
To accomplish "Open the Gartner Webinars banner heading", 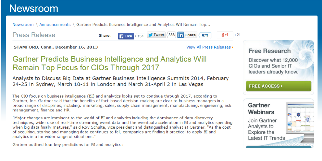I will pyautogui.click(x=261, y=109).
